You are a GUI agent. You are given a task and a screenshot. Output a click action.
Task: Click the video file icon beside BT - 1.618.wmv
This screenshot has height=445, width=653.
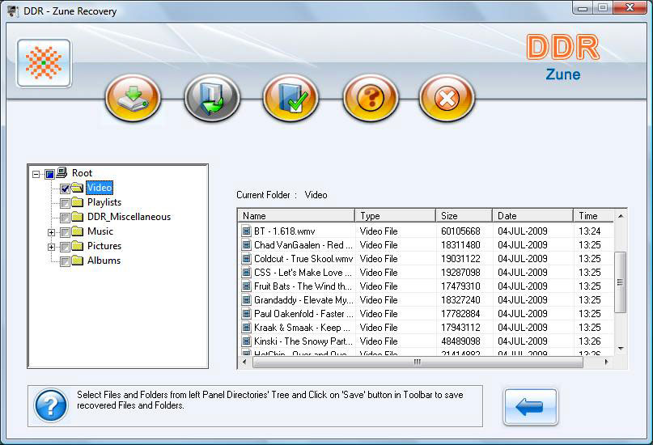pyautogui.click(x=247, y=231)
